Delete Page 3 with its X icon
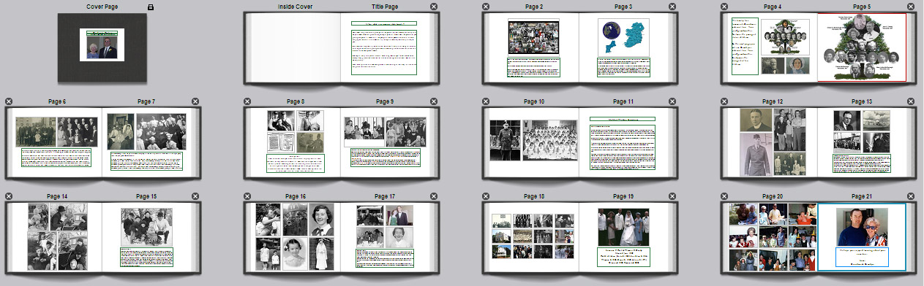Image resolution: width=924 pixels, height=286 pixels. click(672, 7)
